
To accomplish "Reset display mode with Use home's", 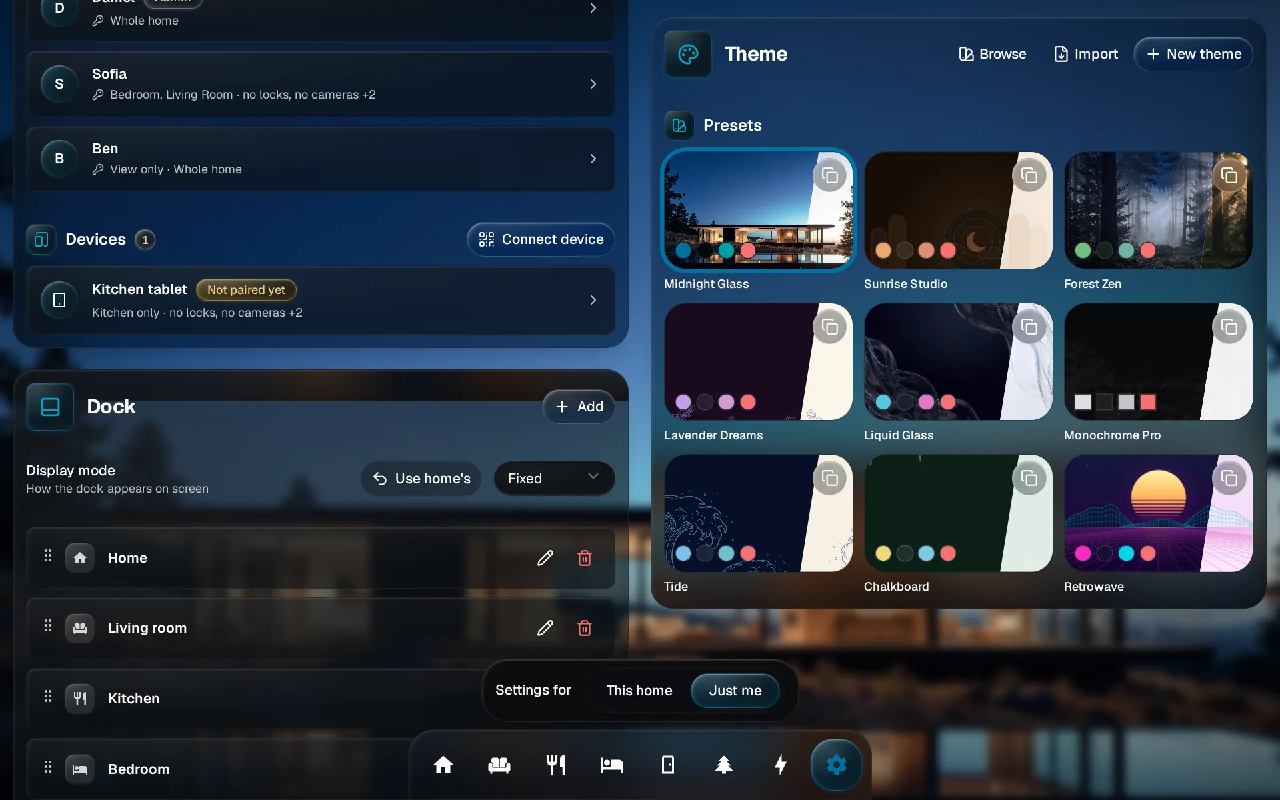I will [x=421, y=479].
